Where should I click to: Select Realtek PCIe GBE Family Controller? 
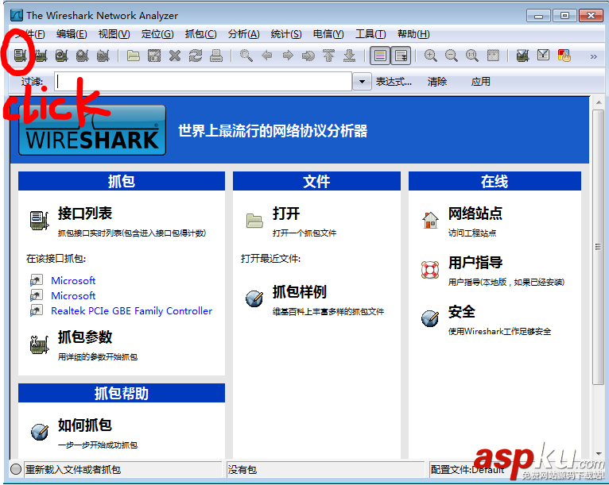pyautogui.click(x=132, y=311)
